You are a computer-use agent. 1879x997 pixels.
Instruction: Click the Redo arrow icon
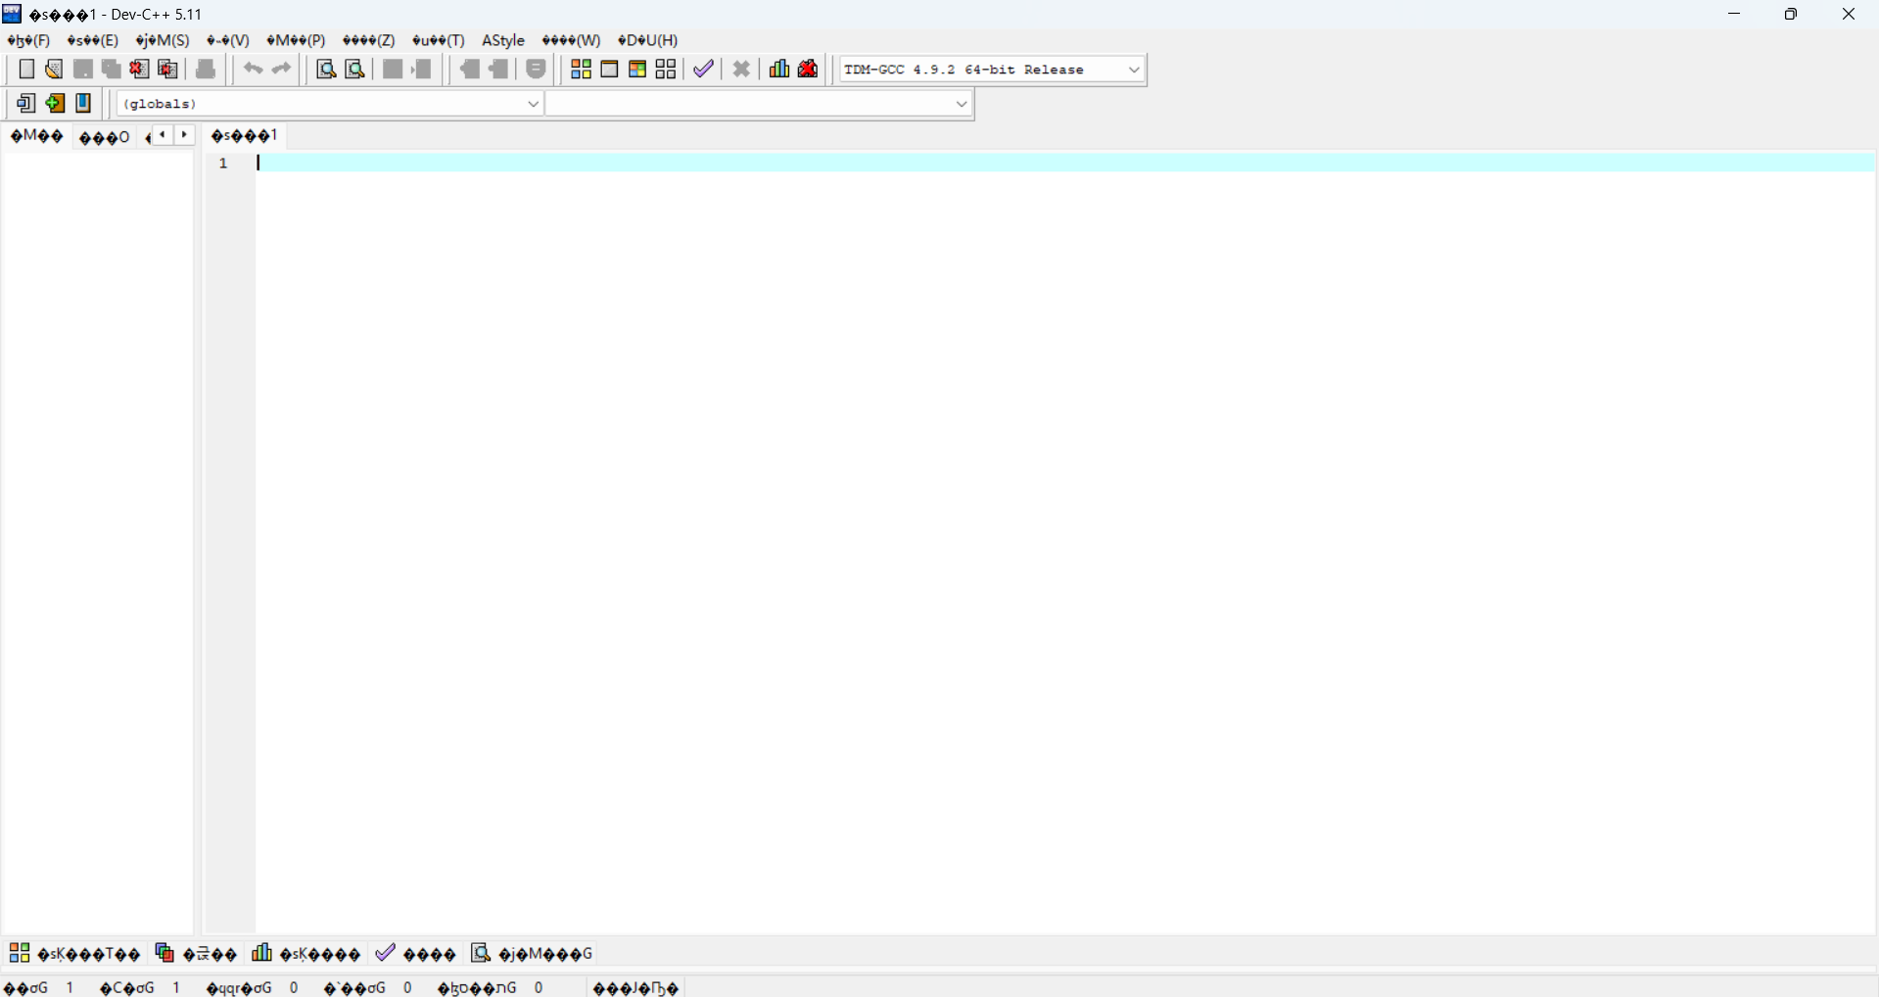coord(282,69)
